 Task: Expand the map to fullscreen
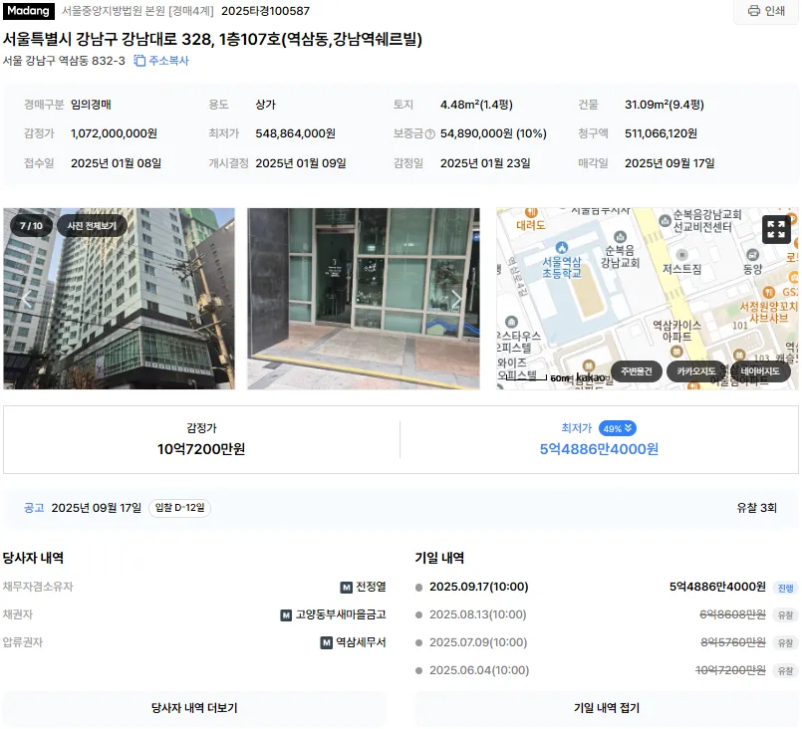[x=776, y=229]
